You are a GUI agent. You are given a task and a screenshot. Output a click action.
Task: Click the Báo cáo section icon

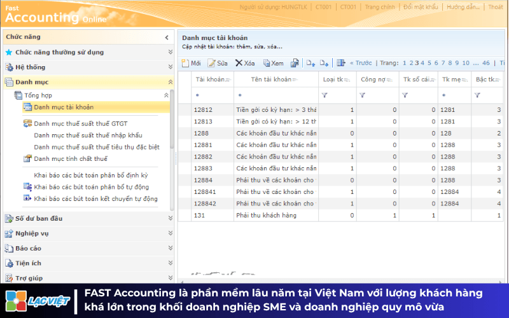tap(9, 248)
